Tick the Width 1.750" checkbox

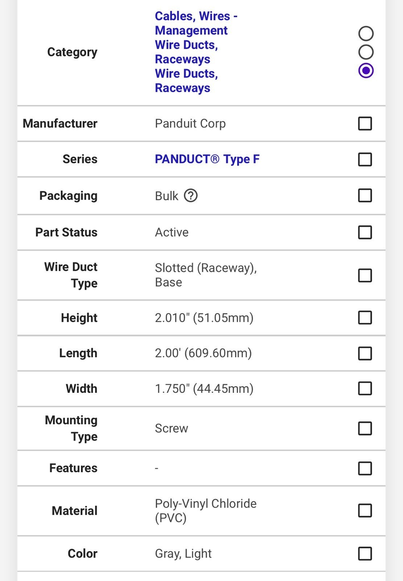coord(365,389)
